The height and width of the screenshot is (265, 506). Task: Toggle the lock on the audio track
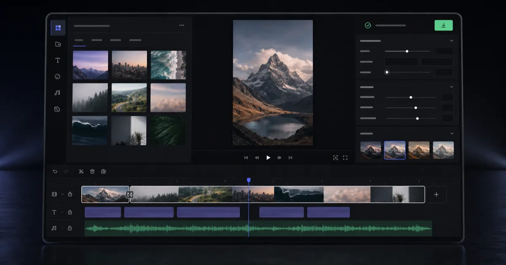70,228
